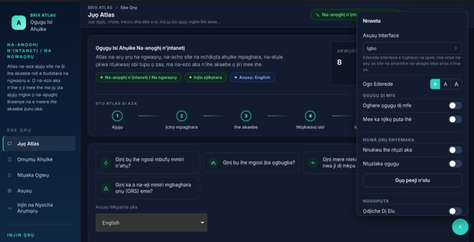Screen dimensions: 474x242
Task: Click droplet icon beside Ntụaka Ọgwụ
Action: [9, 175]
